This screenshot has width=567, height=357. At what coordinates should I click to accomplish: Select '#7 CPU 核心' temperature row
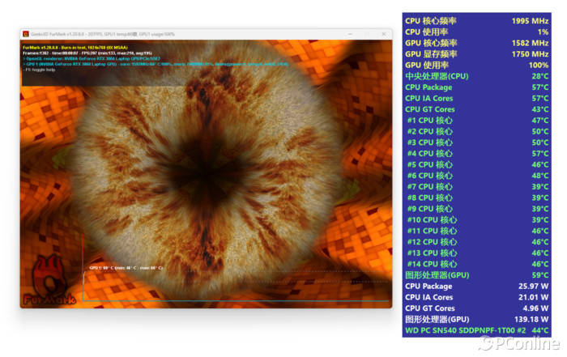pyautogui.click(x=476, y=186)
